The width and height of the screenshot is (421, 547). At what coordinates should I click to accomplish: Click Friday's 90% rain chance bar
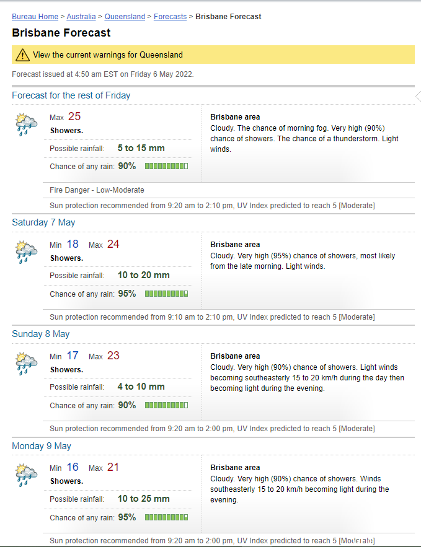pos(167,166)
